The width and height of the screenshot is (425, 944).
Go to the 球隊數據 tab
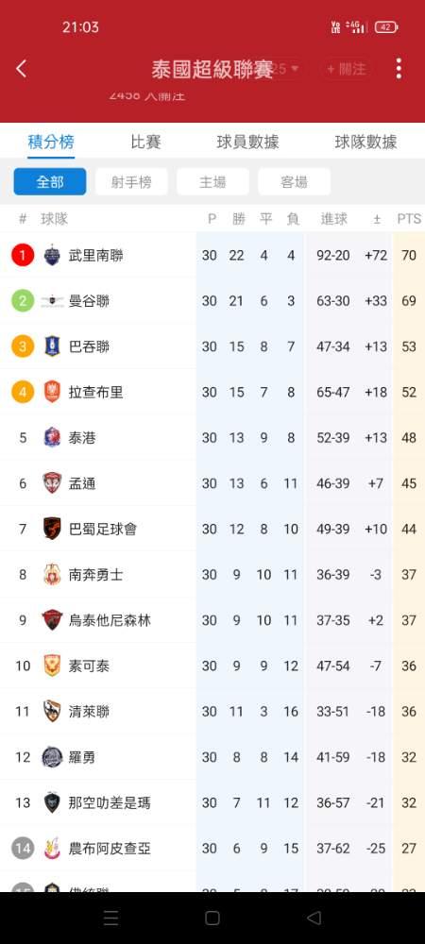[x=365, y=143]
